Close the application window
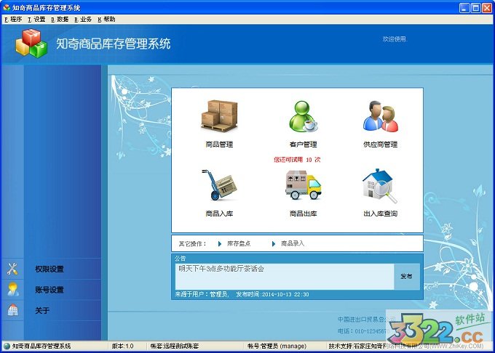Viewport: 495px width, 353px height. click(487, 8)
